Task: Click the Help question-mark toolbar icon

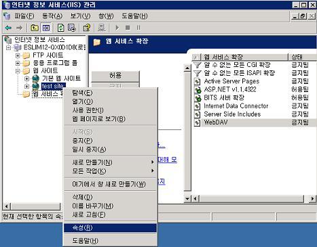Action: (86, 28)
